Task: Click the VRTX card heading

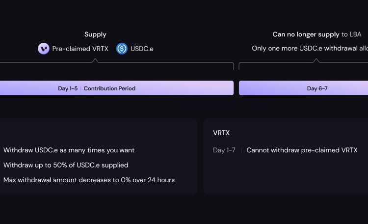Action: pos(221,133)
